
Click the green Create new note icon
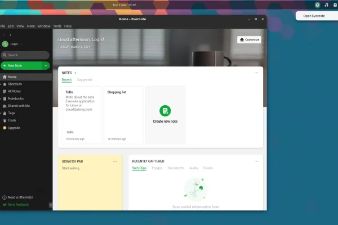(165, 111)
